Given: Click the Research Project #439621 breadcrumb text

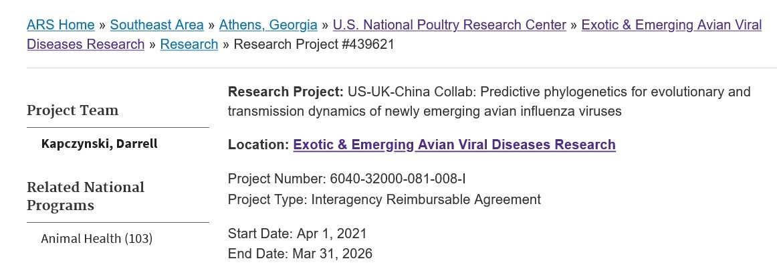Looking at the screenshot, I should coord(314,44).
